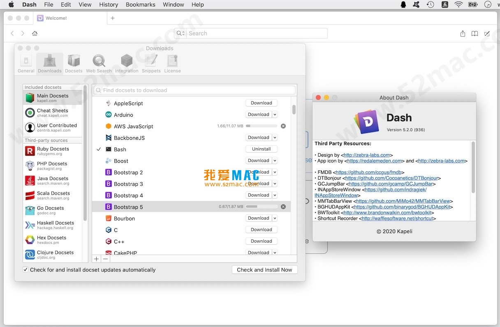This screenshot has height=327, width=500.
Task: Open a new tab with plus button
Action: point(113,18)
